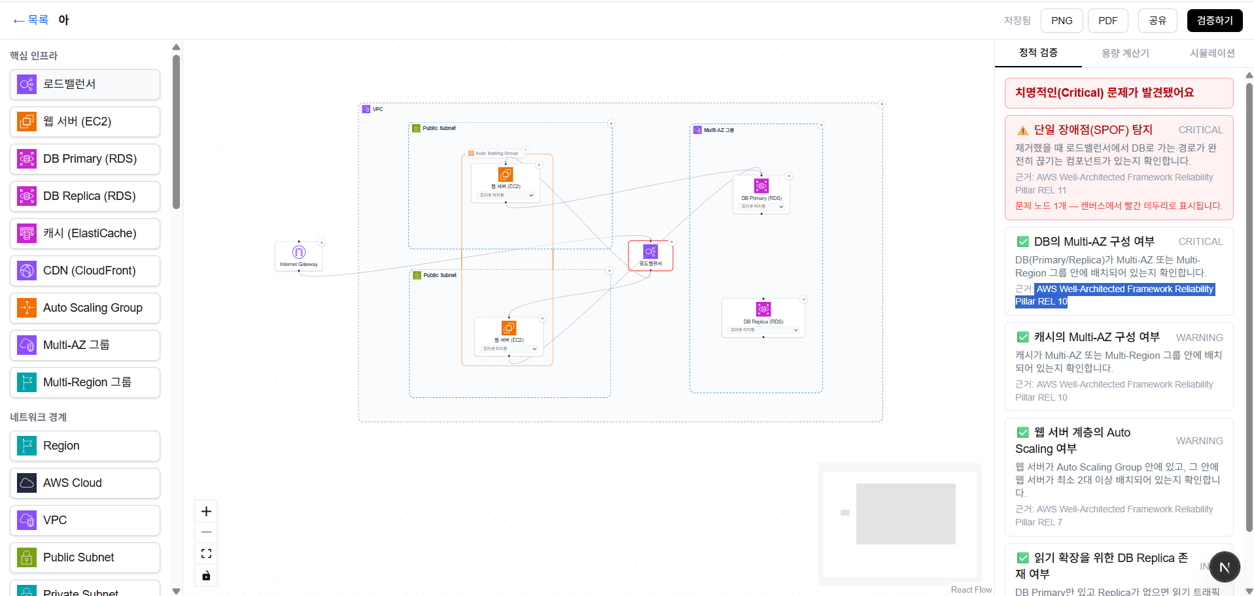Viewport: 1254px width, 596px height.
Task: Select the 로드밸런서 component in the palette
Action: click(85, 84)
